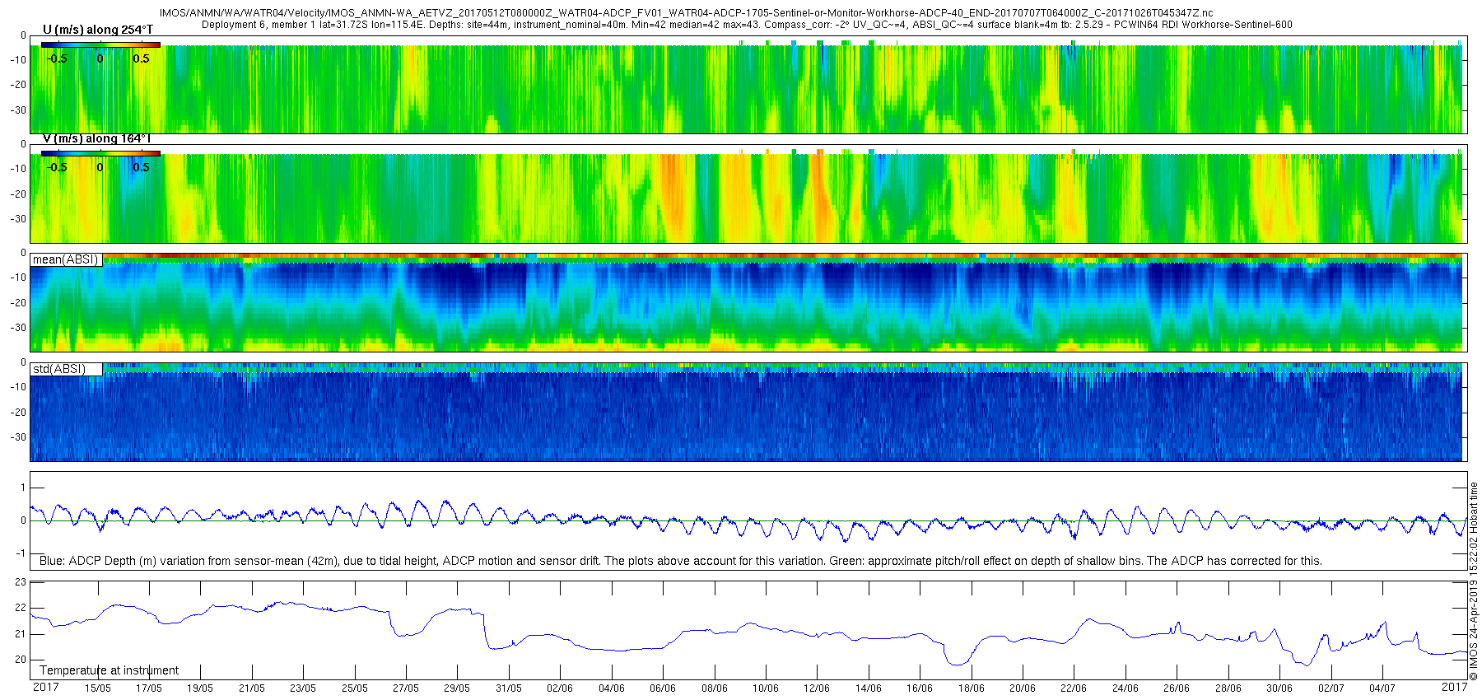Click the V velocity colorbar scale
Viewport: 1482px width, 700px height.
[x=100, y=153]
